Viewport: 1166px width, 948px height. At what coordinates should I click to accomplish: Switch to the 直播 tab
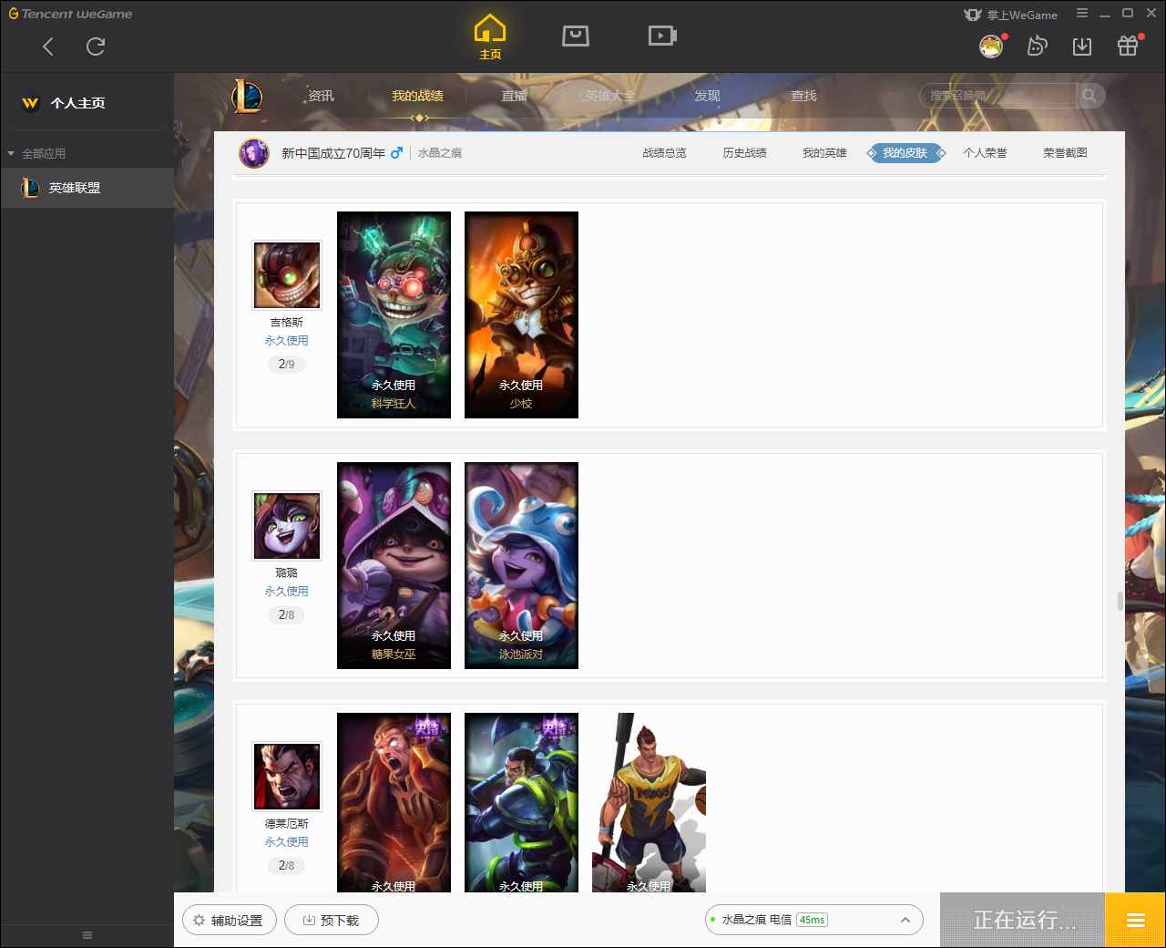[514, 96]
